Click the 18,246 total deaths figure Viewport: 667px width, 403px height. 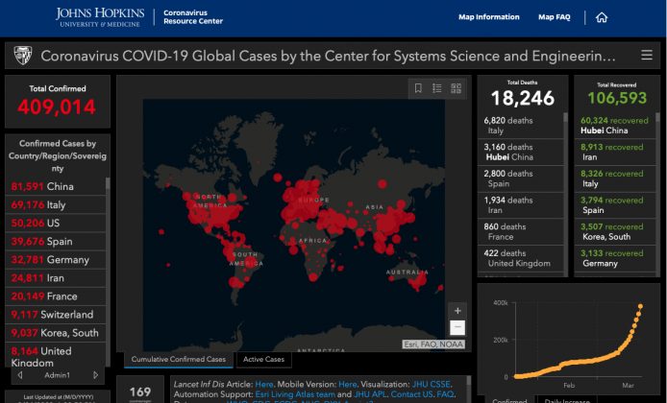(523, 98)
